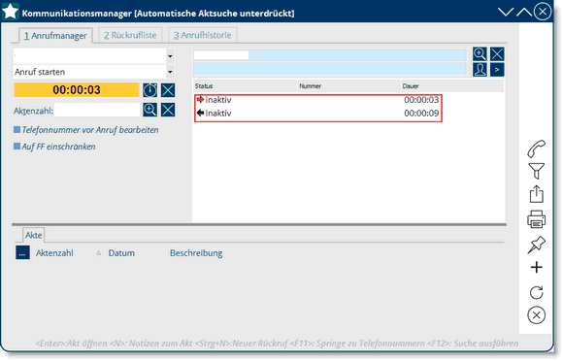The height and width of the screenshot is (361, 563).
Task: Click the star icon in the title bar
Action: click(x=10, y=12)
